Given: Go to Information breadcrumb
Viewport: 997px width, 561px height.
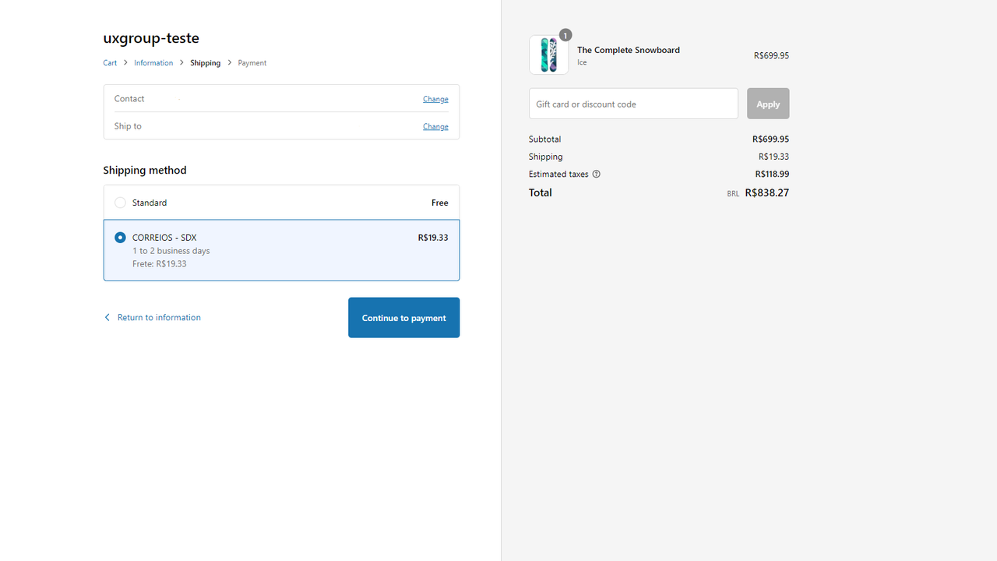Looking at the screenshot, I should pos(153,62).
